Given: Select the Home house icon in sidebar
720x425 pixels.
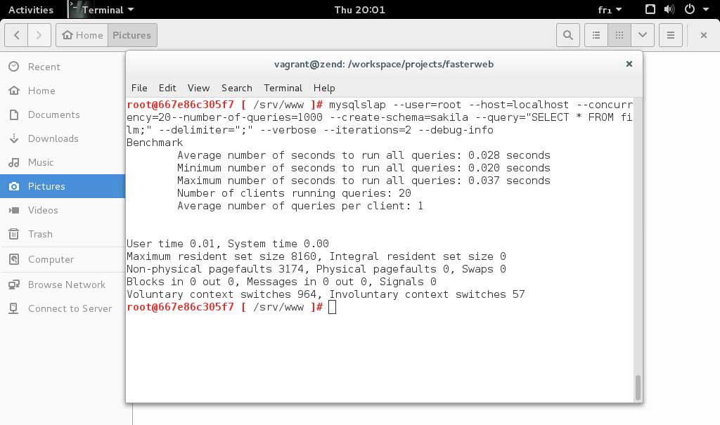Looking at the screenshot, I should tap(14, 91).
